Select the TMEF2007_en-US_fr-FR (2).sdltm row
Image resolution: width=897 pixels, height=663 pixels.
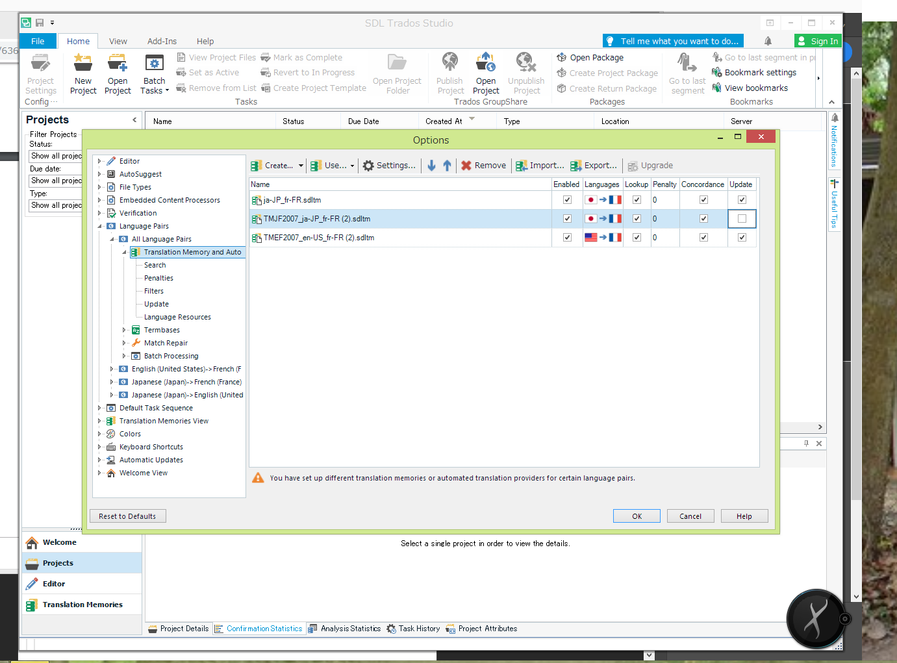(x=503, y=238)
